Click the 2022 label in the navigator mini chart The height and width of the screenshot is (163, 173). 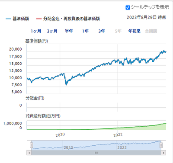pyautogui.click(x=122, y=148)
